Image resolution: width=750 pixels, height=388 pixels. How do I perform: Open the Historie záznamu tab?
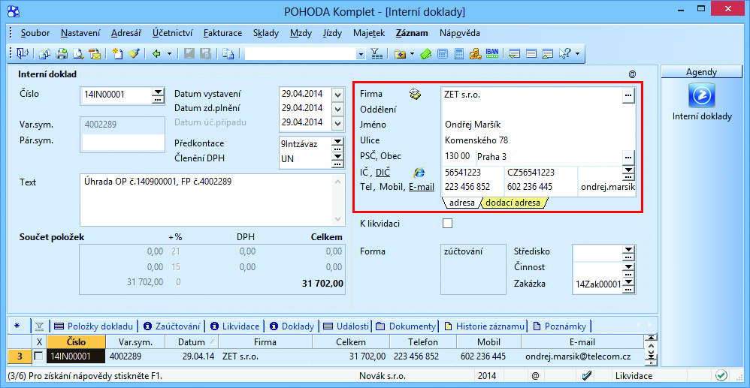[485, 326]
